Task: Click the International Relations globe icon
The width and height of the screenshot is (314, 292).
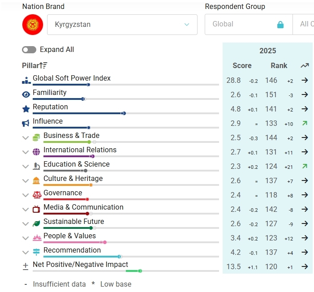Action: (x=36, y=152)
